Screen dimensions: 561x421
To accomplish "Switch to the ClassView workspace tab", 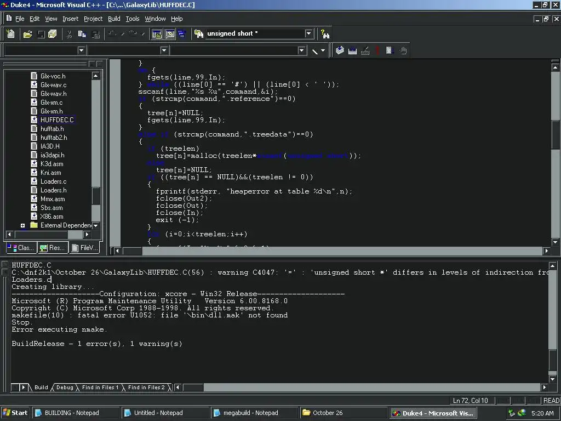I will [21, 248].
